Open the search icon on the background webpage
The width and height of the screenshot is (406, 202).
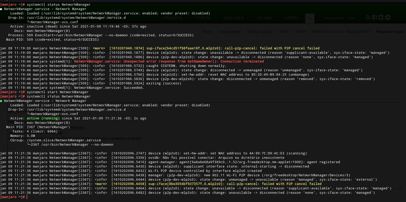(310, 18)
